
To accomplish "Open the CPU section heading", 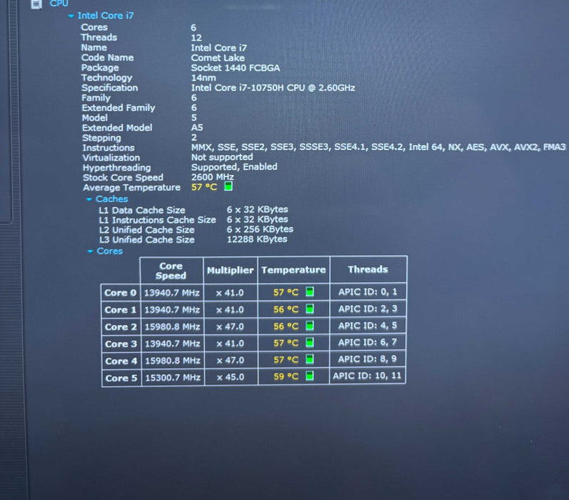I will (x=59, y=4).
